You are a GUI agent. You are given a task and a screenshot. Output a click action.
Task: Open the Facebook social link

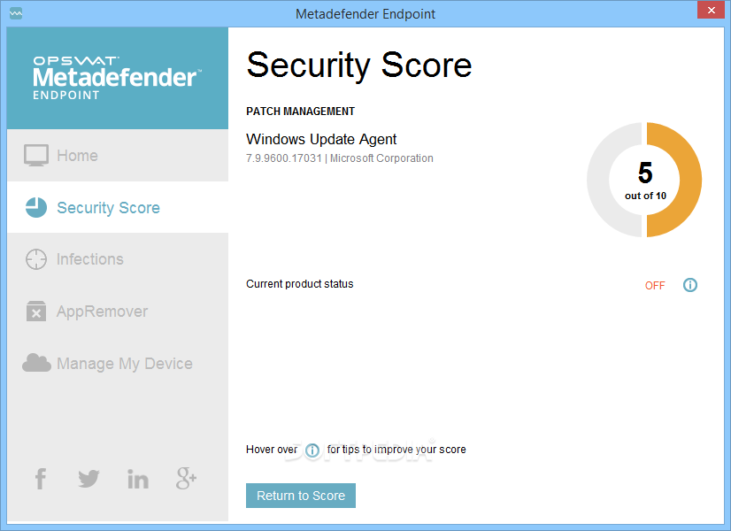tap(41, 479)
